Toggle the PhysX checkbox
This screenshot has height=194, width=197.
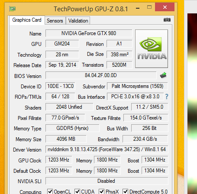[x=102, y=191]
